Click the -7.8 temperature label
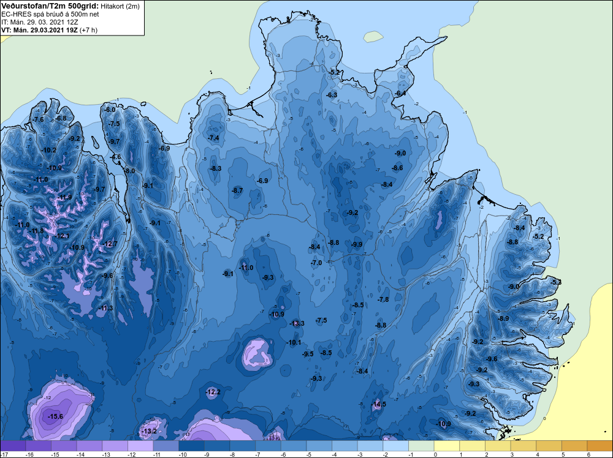This screenshot has width=613, height=458. click(383, 299)
